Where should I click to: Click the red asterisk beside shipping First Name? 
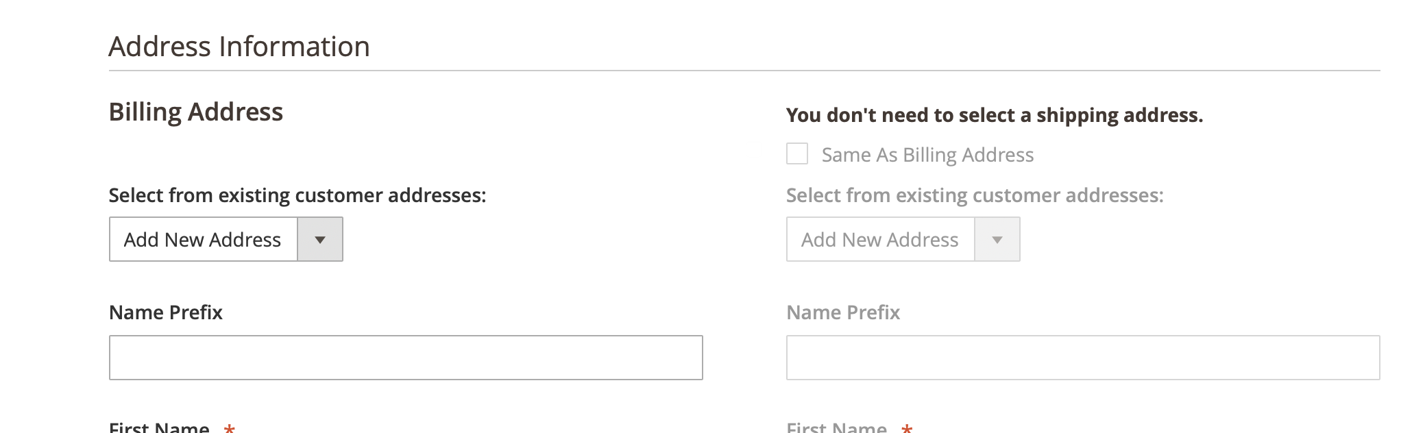907,429
